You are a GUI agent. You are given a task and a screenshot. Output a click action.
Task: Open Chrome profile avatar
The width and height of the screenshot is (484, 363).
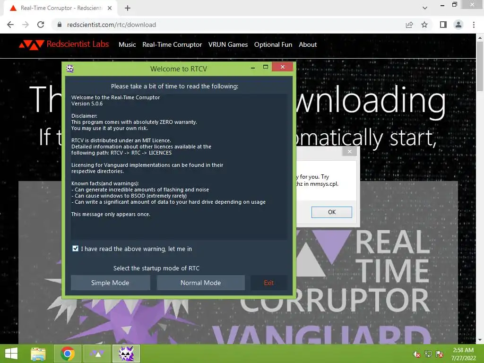tap(458, 25)
